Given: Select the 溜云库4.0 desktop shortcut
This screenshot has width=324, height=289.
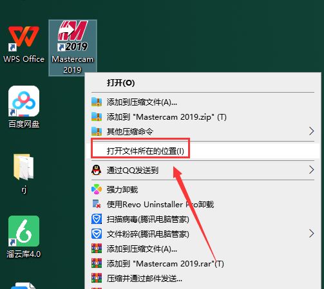Looking at the screenshot, I should coord(24,237).
